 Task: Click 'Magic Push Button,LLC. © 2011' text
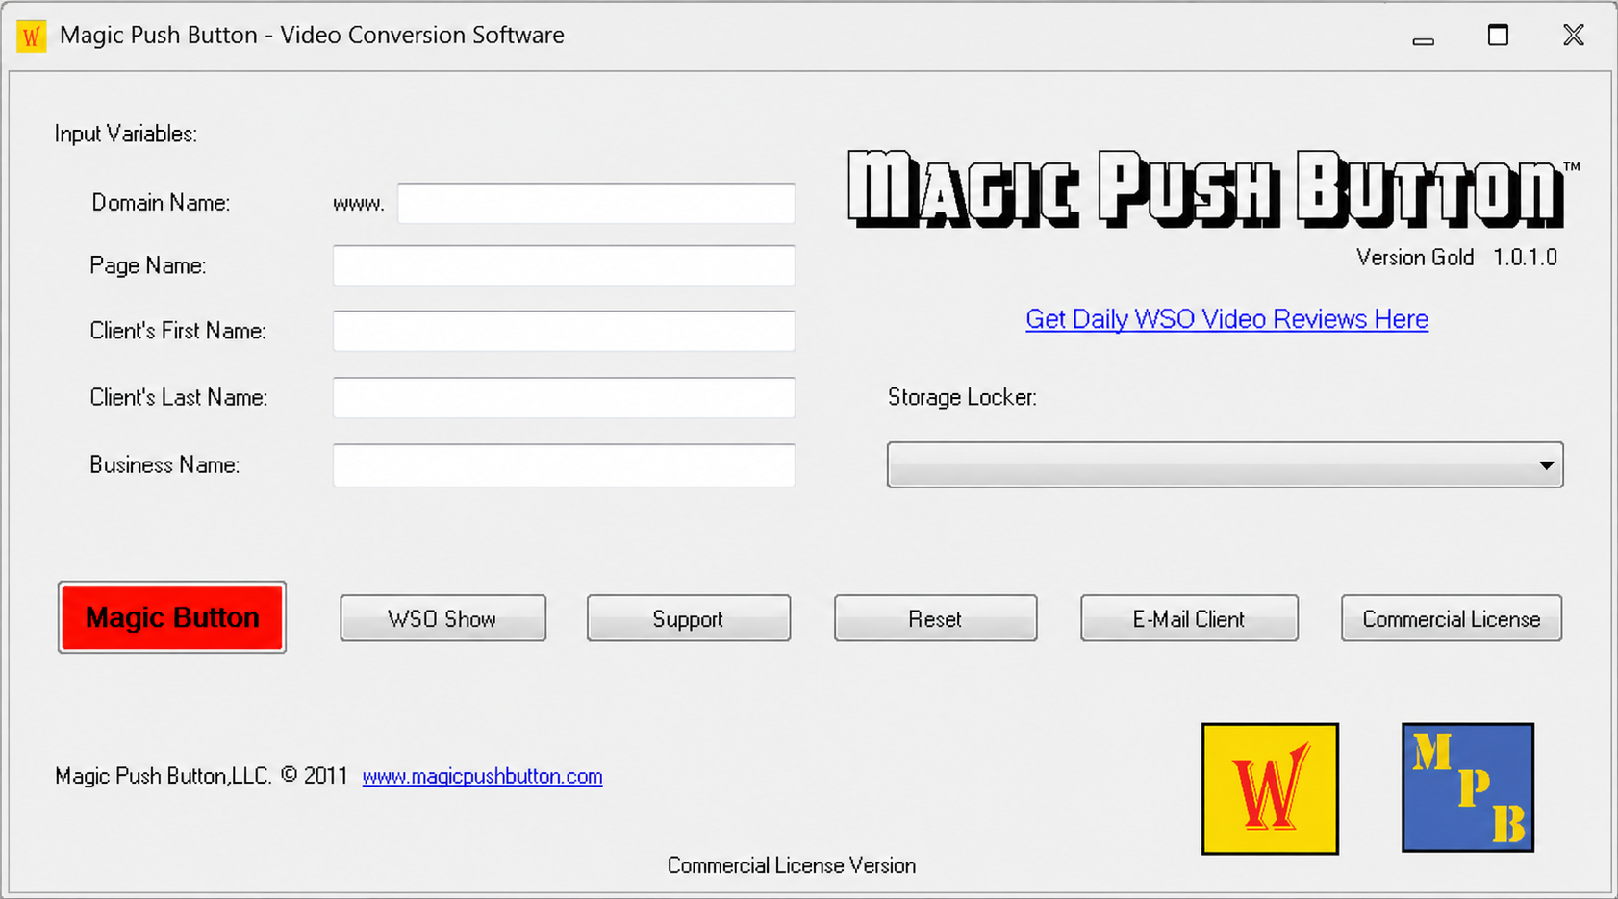coord(201,776)
